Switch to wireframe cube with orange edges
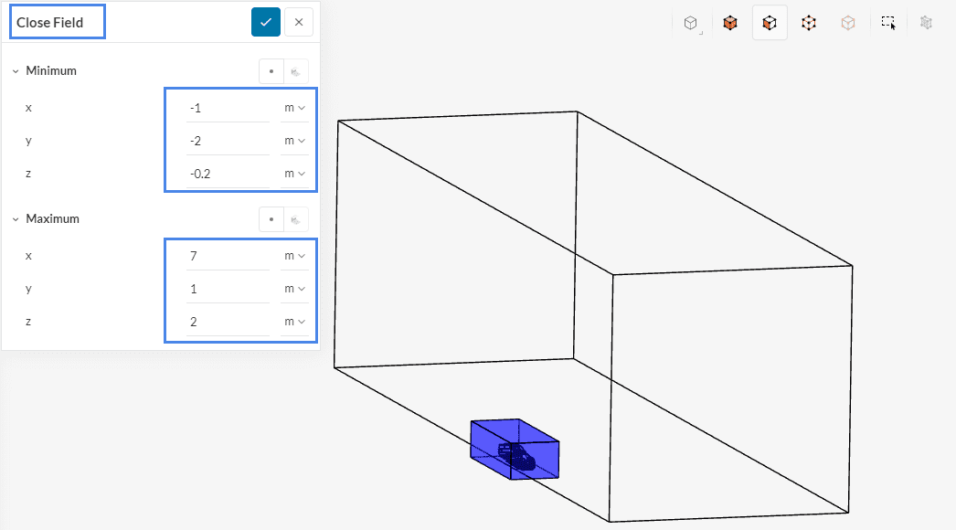Image resolution: width=956 pixels, height=530 pixels. point(809,23)
